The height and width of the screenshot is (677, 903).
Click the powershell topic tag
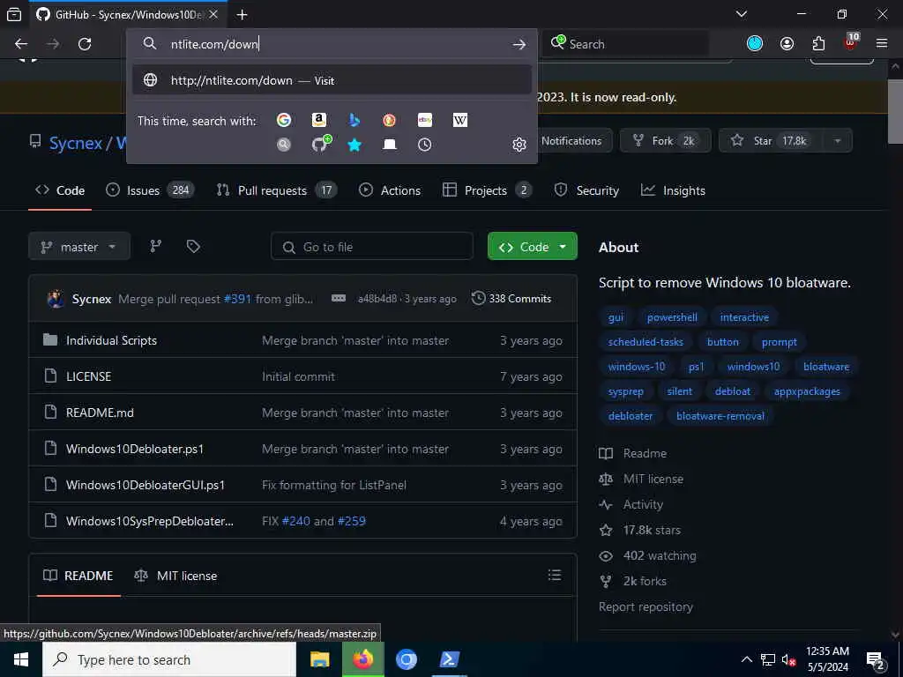pos(672,317)
